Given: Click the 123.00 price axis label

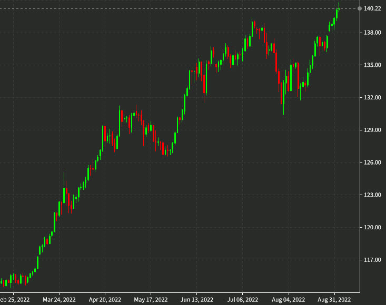Looking at the screenshot, I should point(372,195).
